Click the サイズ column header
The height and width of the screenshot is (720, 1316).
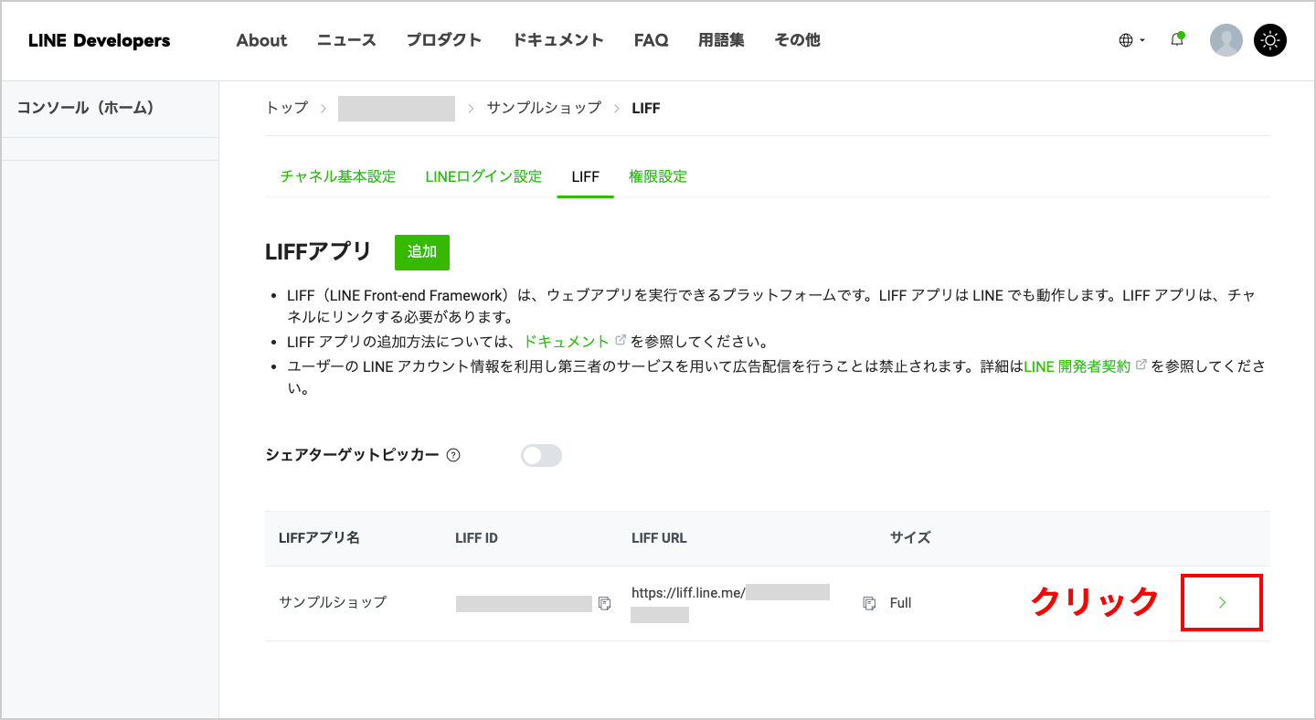(910, 537)
